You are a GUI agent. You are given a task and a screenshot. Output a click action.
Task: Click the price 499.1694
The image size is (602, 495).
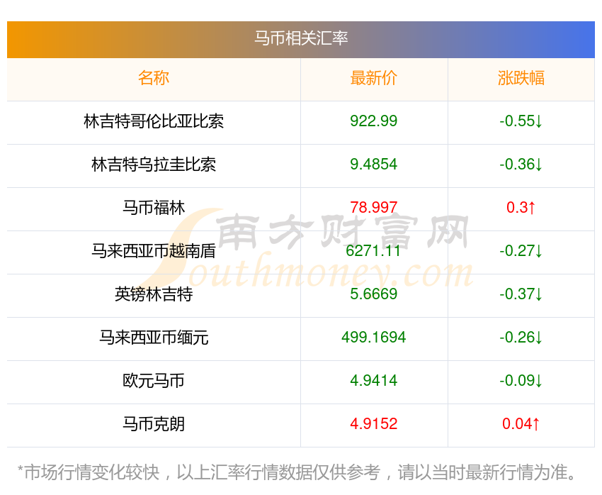373,338
